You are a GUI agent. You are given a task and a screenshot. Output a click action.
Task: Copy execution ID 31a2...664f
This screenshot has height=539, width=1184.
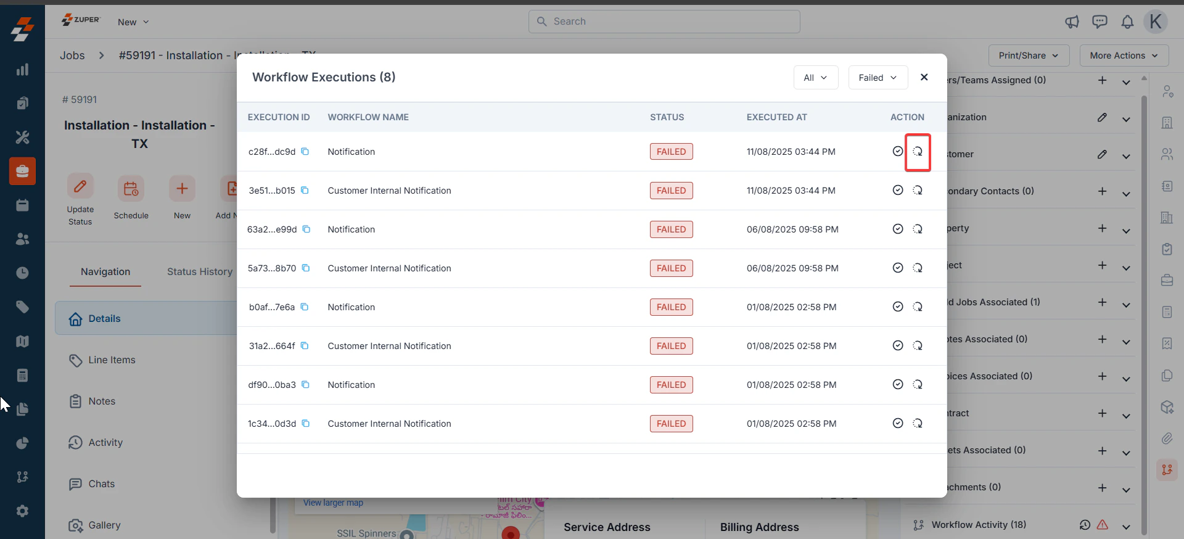(305, 346)
